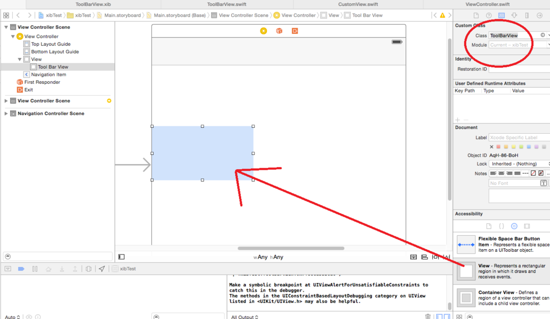This screenshot has height=319, width=550.
Task: Toggle the variables view pane button
Action: coord(439,316)
